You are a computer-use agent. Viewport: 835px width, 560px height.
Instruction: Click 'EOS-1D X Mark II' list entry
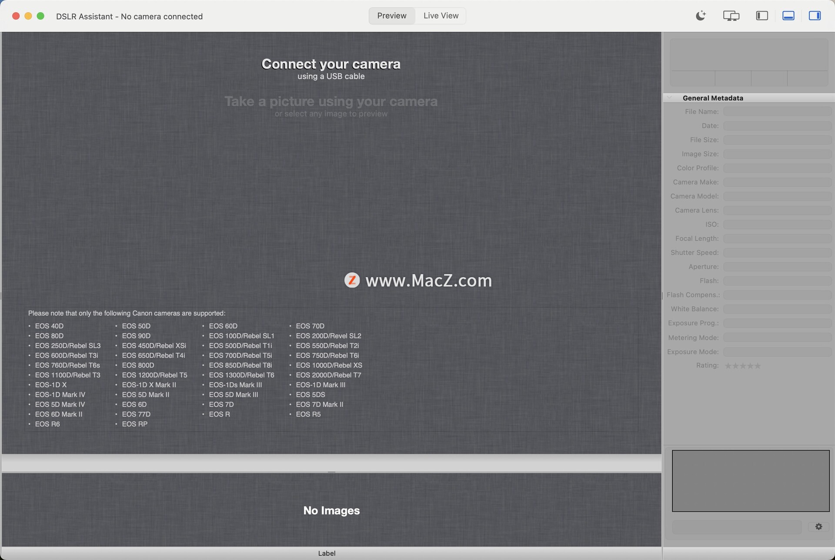pos(149,385)
